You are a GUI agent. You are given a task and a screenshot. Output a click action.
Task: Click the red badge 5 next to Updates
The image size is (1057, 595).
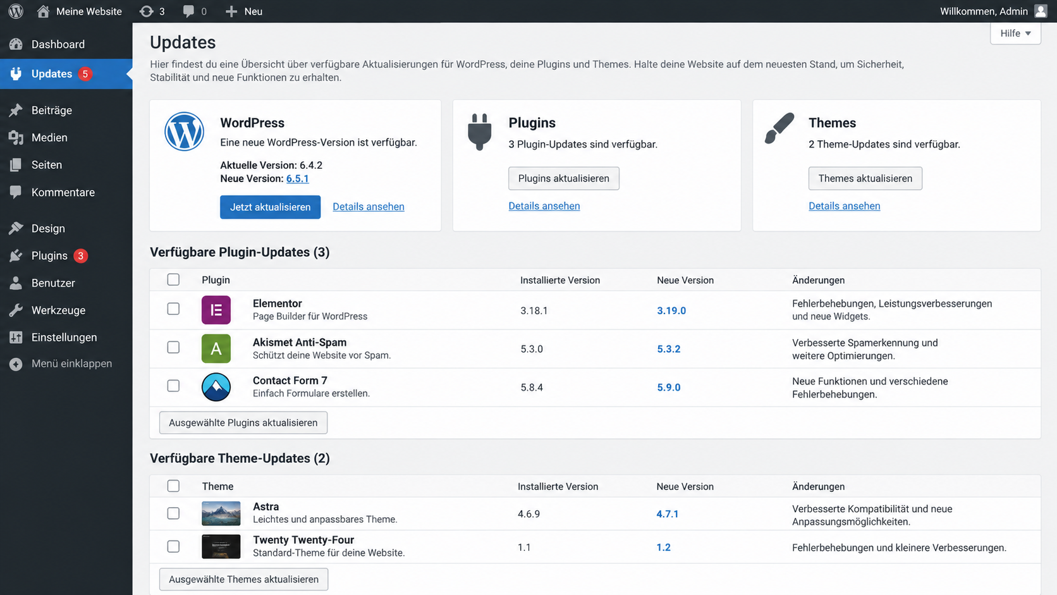pos(85,74)
